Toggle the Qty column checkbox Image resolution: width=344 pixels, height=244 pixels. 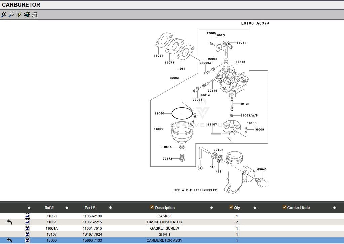click(231, 207)
